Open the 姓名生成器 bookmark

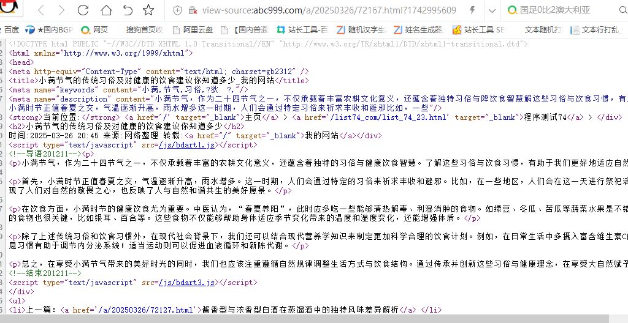tap(419, 29)
